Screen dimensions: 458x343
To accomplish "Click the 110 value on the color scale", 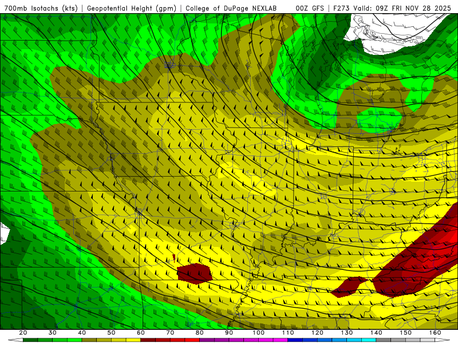I will (288, 333).
